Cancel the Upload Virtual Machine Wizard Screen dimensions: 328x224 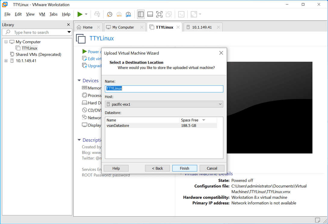point(212,168)
